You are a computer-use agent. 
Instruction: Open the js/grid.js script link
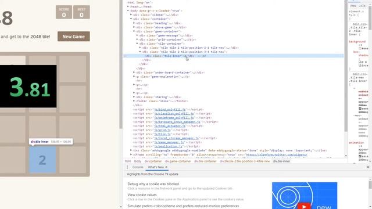pyautogui.click(x=163, y=130)
